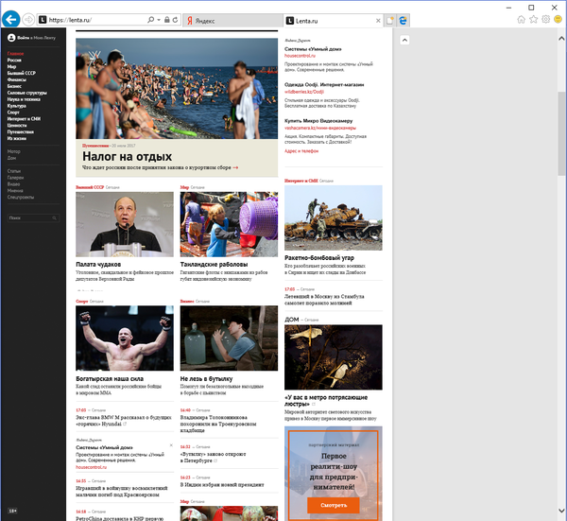567x521 pixels.
Task: Click the smiley feedback icon
Action: coord(558,18)
